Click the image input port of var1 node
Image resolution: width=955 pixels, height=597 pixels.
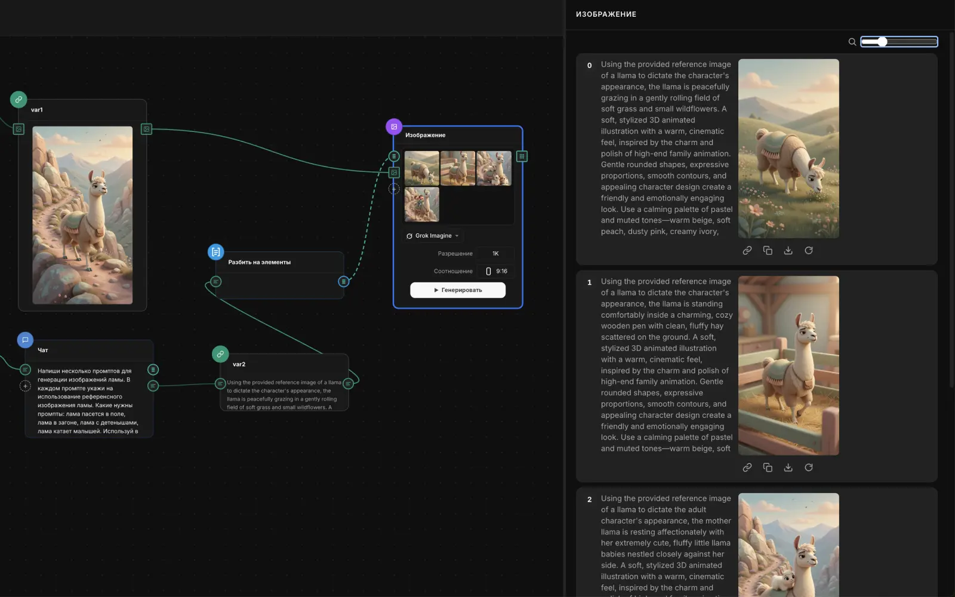[19, 129]
